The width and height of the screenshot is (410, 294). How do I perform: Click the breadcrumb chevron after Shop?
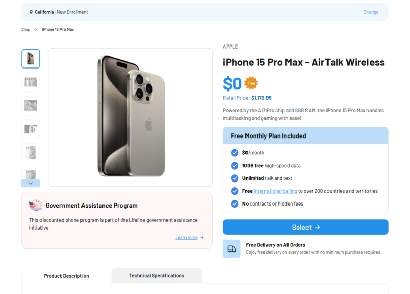[x=36, y=30]
